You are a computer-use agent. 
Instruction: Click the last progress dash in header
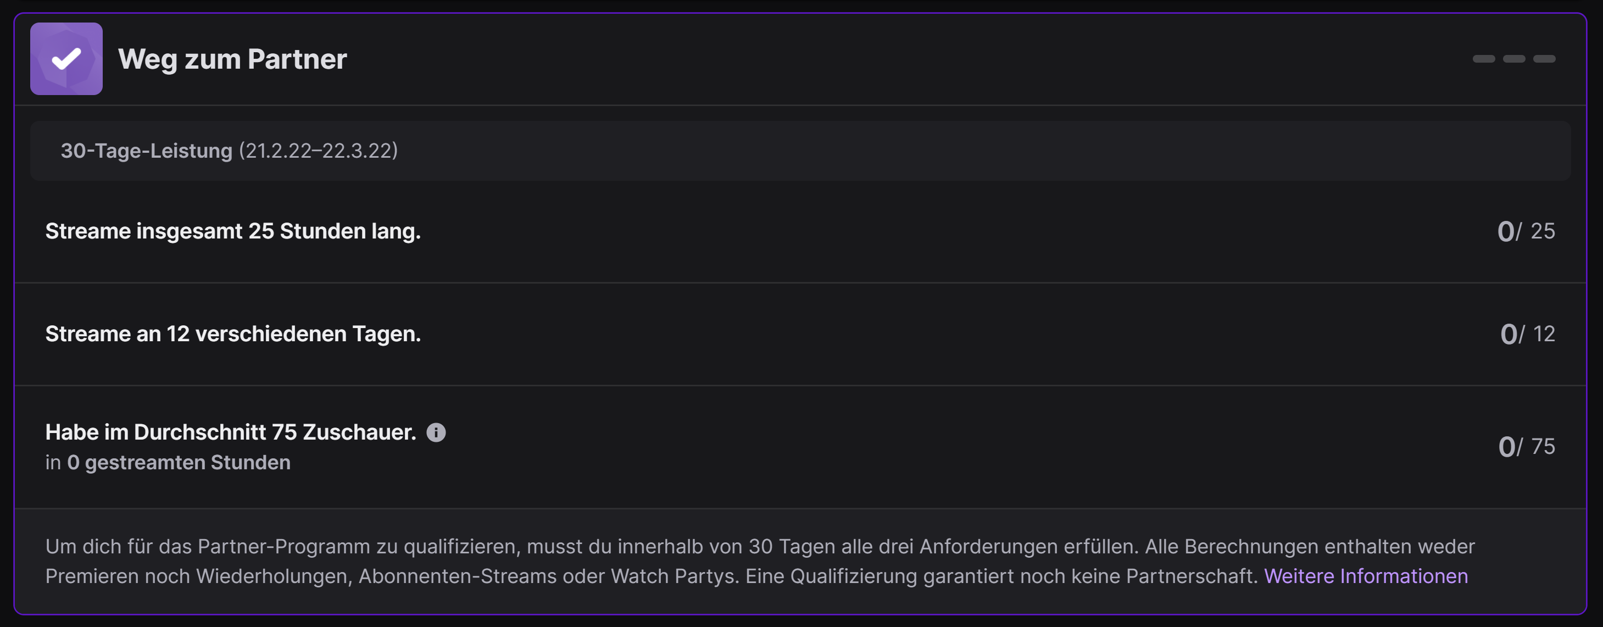pyautogui.click(x=1544, y=59)
